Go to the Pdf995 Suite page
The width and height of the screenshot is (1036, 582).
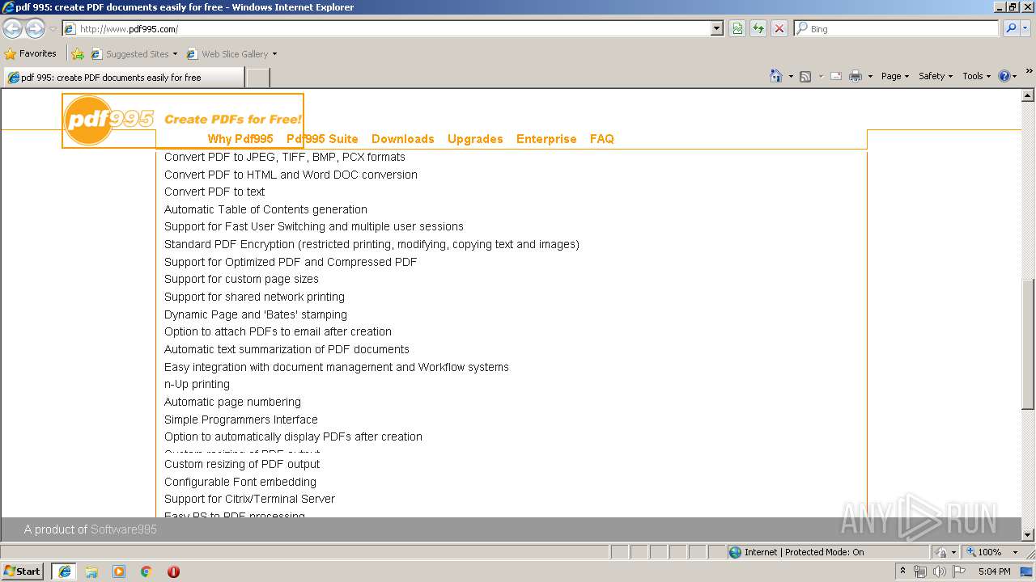[x=322, y=139]
